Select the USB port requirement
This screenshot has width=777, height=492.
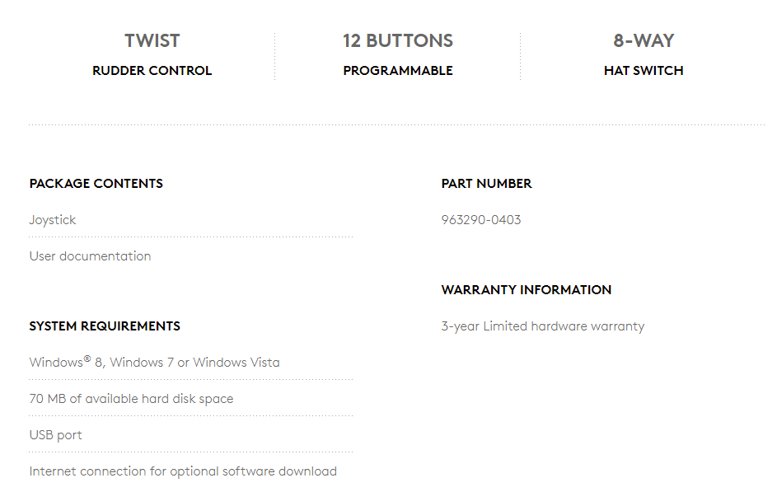(55, 435)
